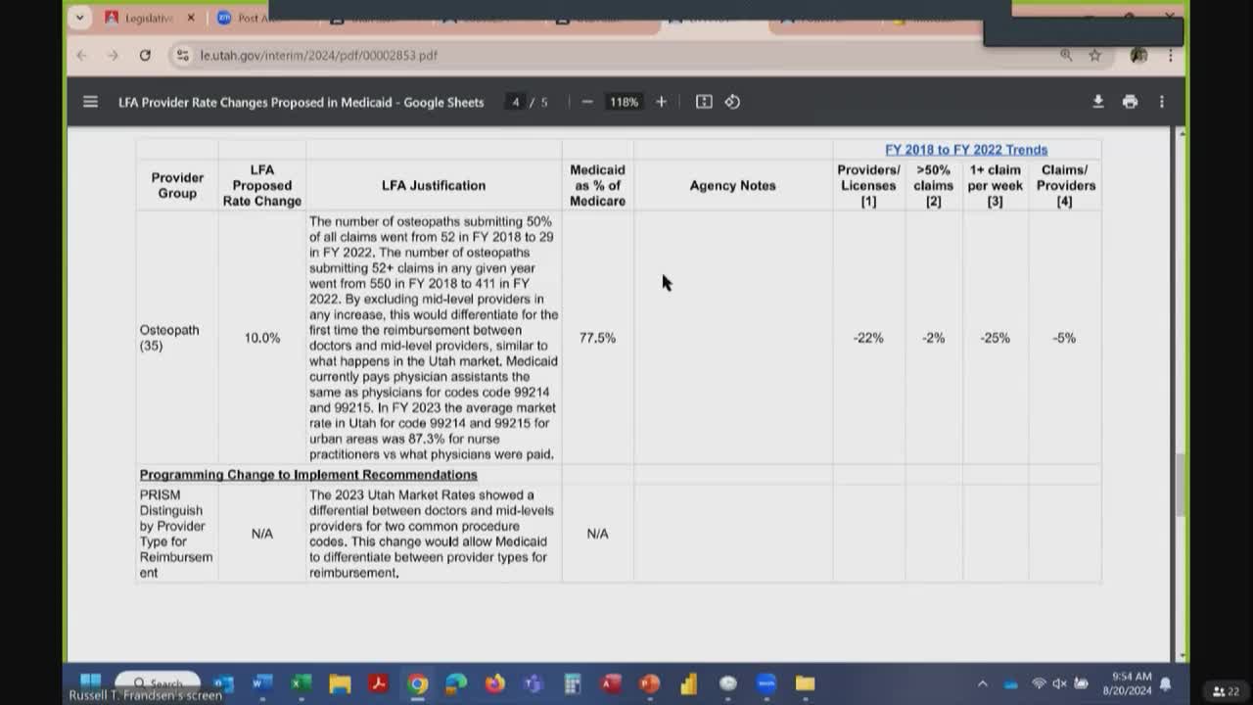This screenshot has height=705, width=1253.
Task: Switch to Google Chrome in the taskbar
Action: pos(418,683)
